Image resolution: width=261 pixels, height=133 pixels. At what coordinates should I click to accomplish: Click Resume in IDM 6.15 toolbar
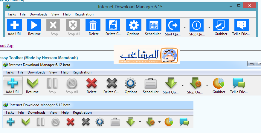(34, 27)
